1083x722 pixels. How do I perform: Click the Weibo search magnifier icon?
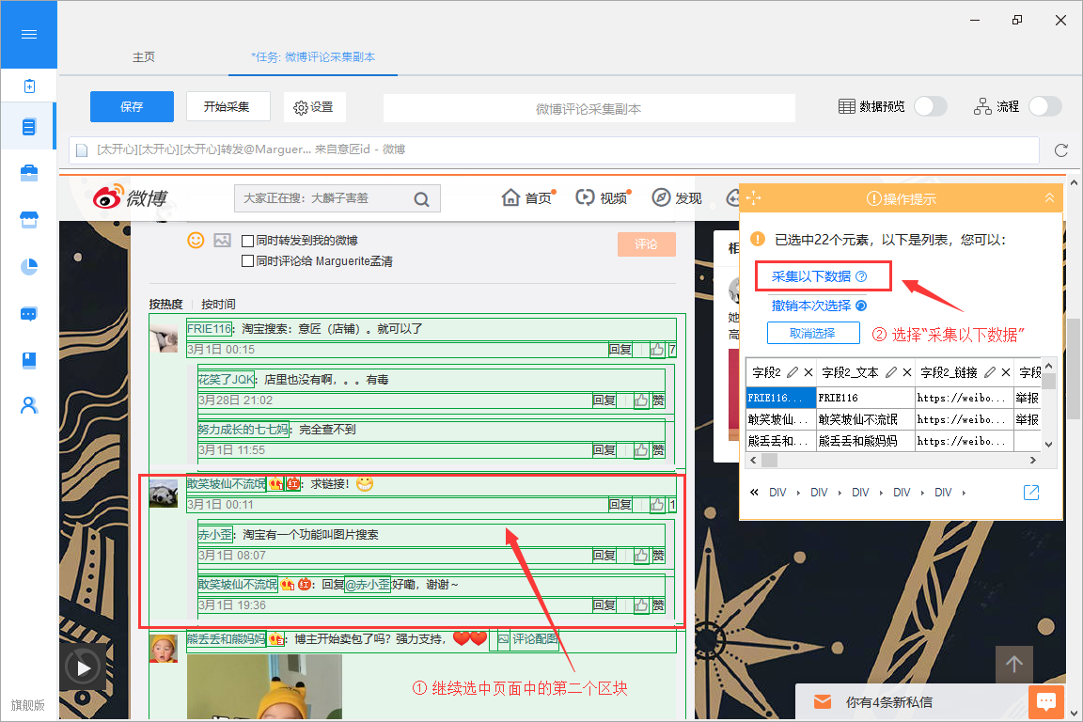click(421, 199)
